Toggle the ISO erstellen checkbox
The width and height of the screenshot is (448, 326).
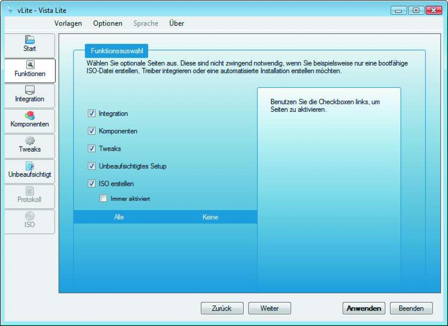[92, 183]
